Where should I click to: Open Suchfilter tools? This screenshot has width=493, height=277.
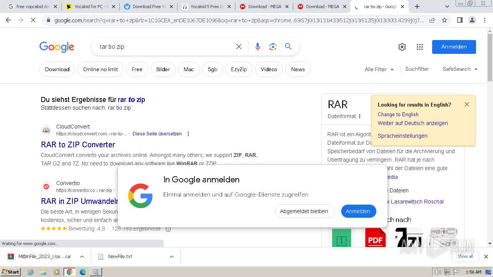[x=417, y=69]
